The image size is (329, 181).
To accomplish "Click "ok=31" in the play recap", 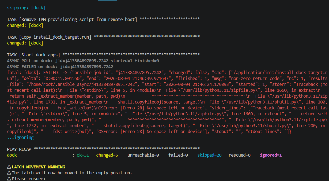I will (x=83, y=155).
